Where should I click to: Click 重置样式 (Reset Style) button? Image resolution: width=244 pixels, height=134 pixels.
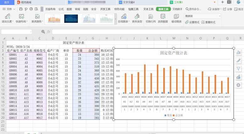click(209, 22)
